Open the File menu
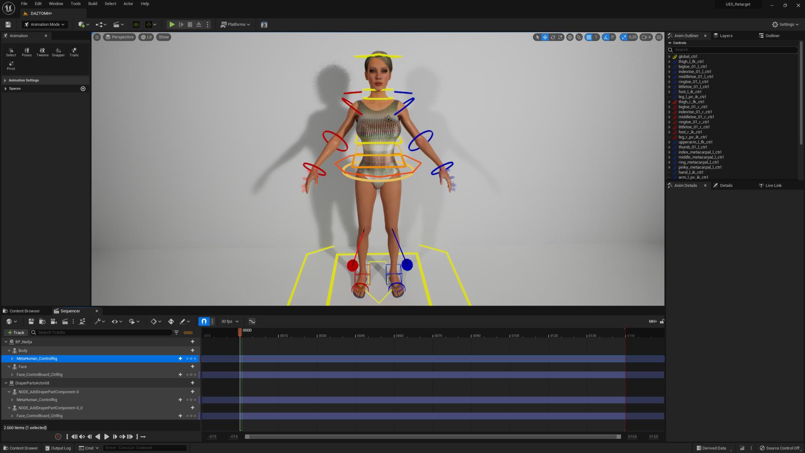805x453 pixels. pyautogui.click(x=24, y=4)
